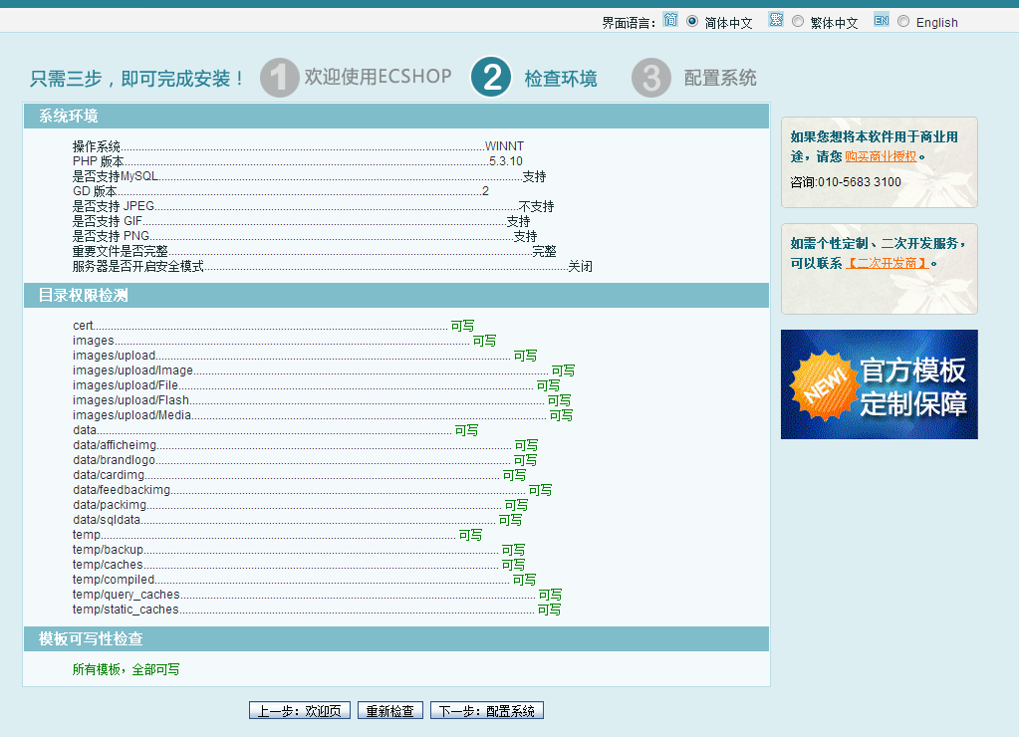Click the PHP version 5.3.10 value
Image resolution: width=1019 pixels, height=737 pixels.
(x=506, y=161)
